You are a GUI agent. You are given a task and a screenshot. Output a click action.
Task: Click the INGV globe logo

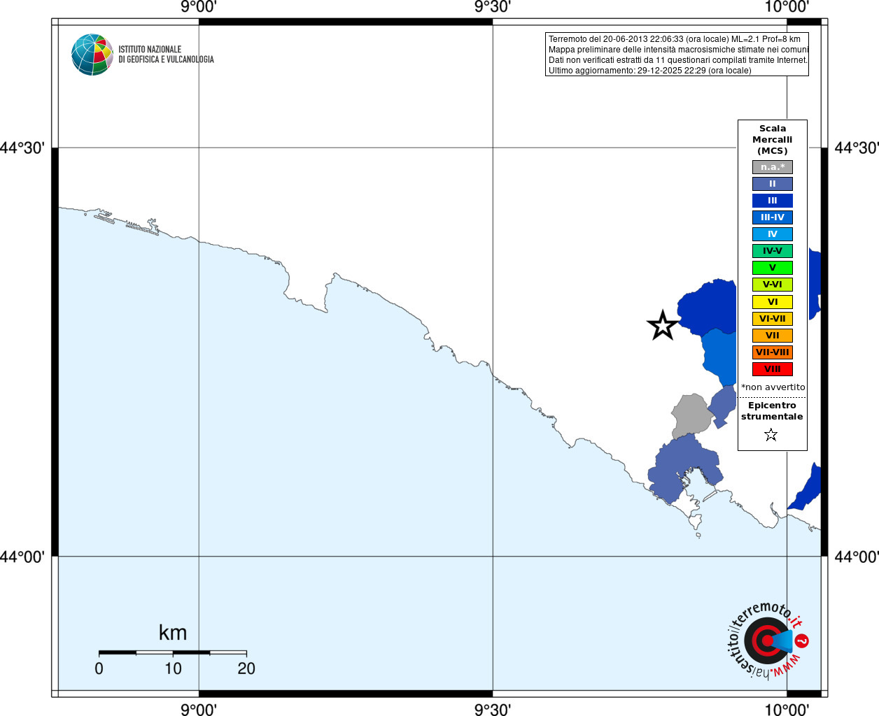92,55
